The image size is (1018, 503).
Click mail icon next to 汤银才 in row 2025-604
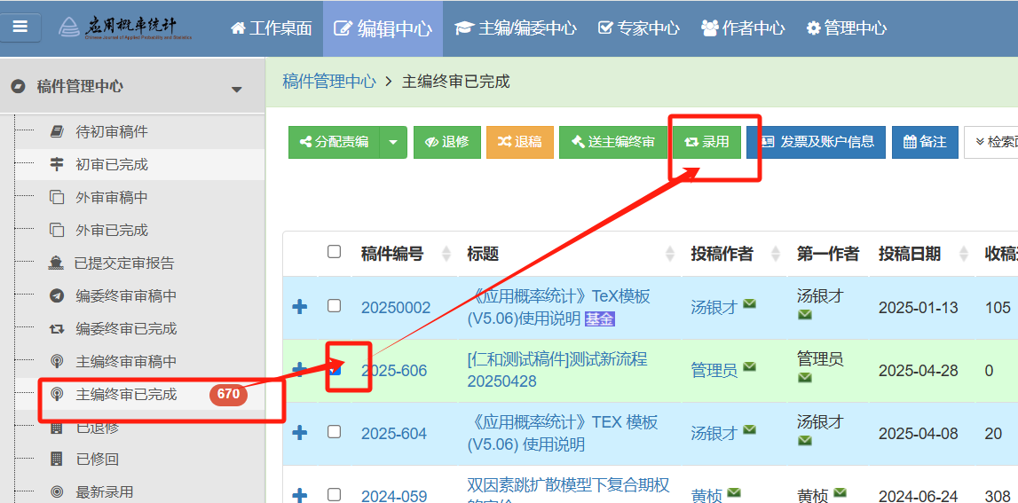point(749,429)
